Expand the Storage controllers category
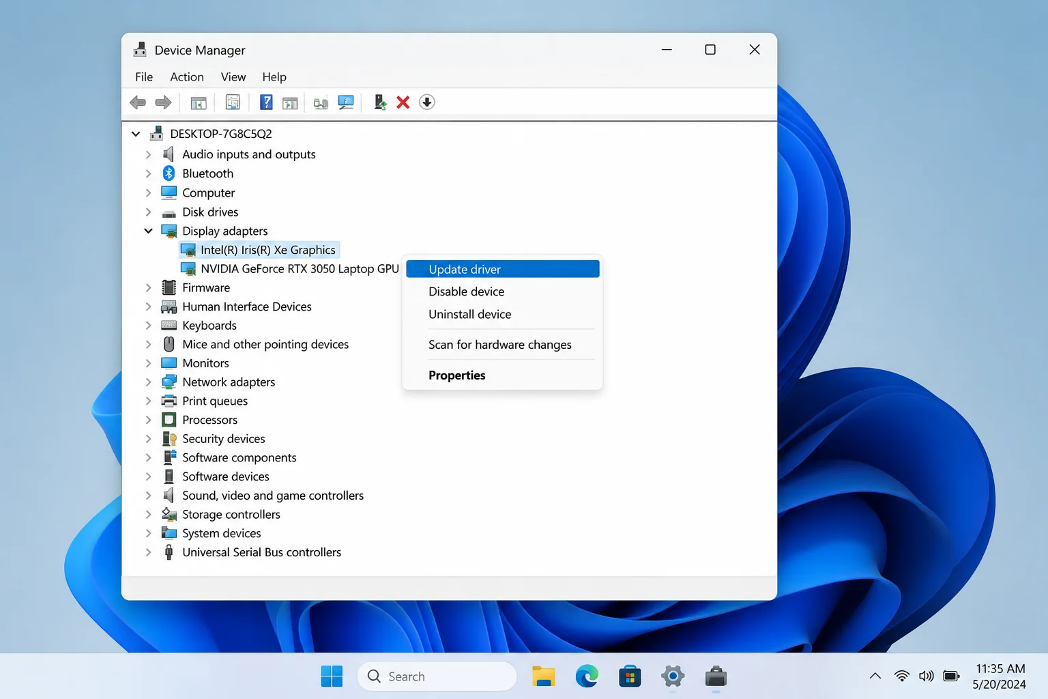1048x699 pixels. 148,515
